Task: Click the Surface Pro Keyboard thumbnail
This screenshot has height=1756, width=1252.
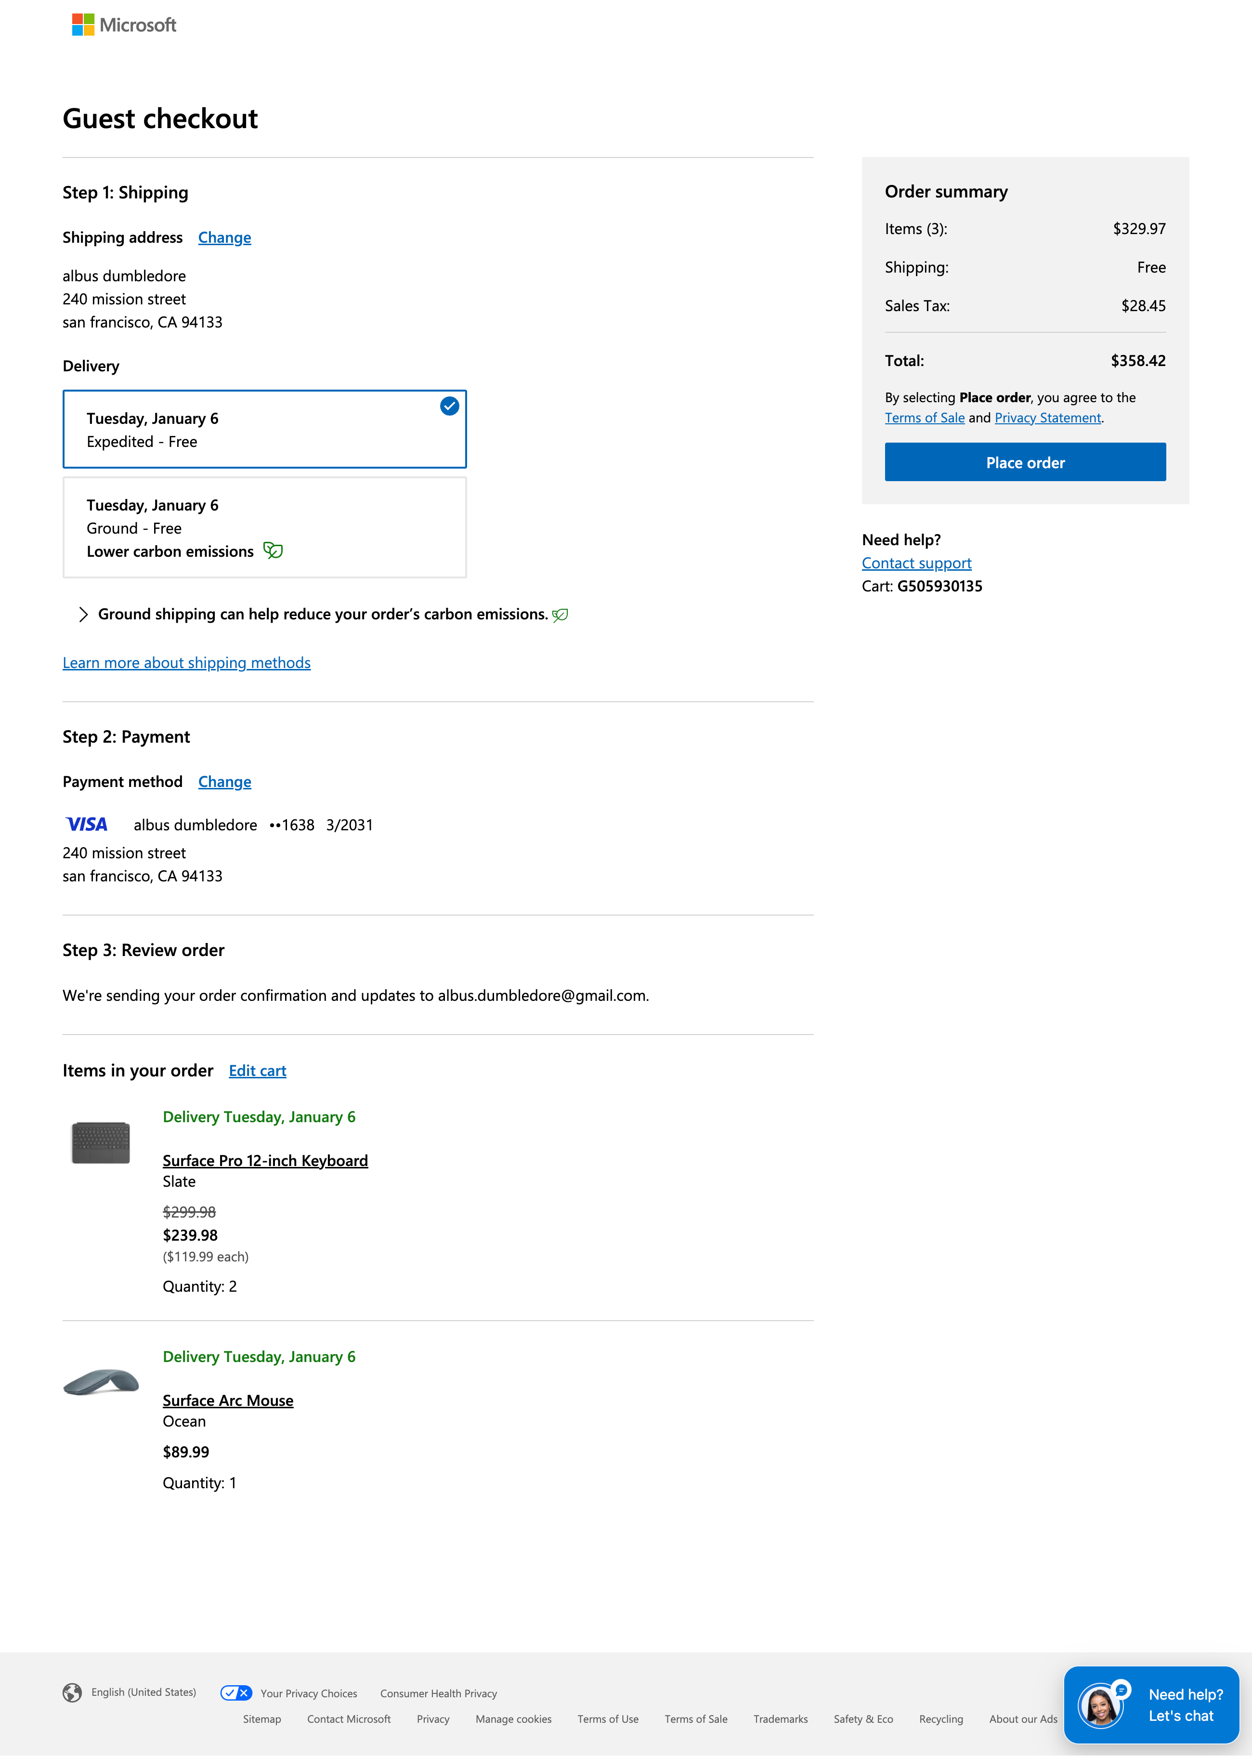Action: coord(101,1142)
